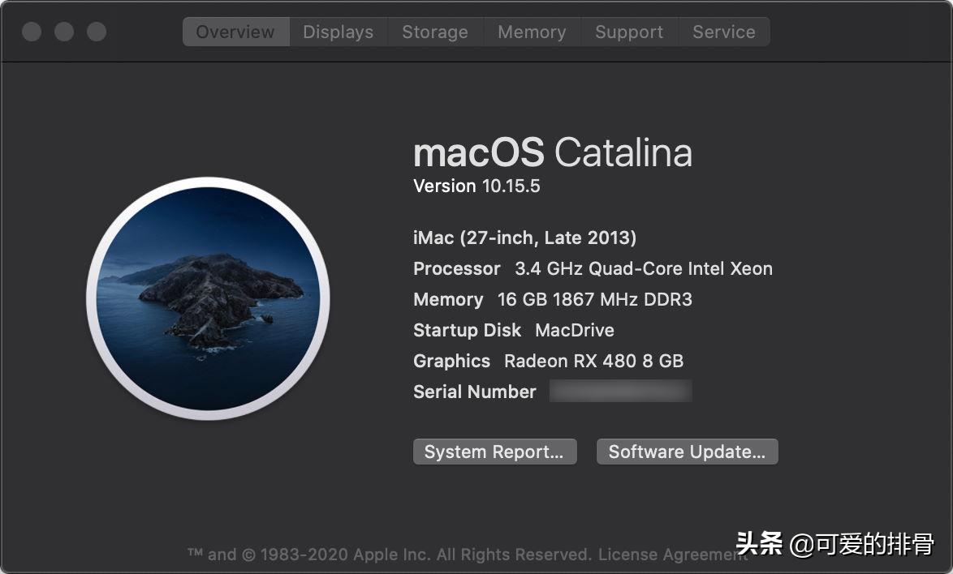Click the Startup Disk MacDrive entry
Screen dimensions: 953x574
513,330
